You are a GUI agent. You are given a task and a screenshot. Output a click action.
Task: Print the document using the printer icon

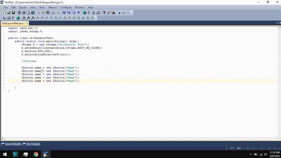click(24, 13)
